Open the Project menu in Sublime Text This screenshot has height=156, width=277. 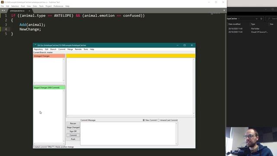(48, 6)
